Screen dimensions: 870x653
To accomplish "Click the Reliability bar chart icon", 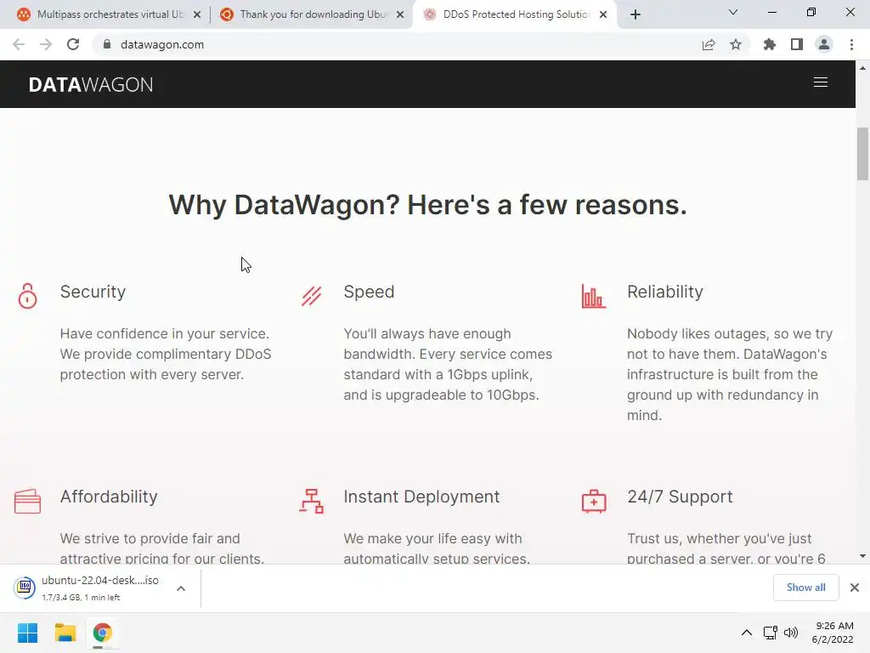I will coord(593,296).
